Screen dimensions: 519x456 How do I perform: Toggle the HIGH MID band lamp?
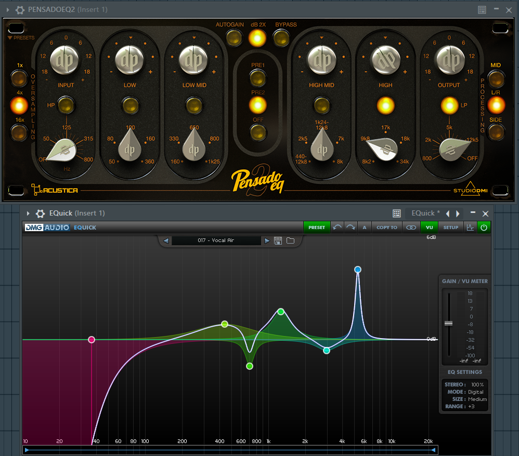pos(321,105)
